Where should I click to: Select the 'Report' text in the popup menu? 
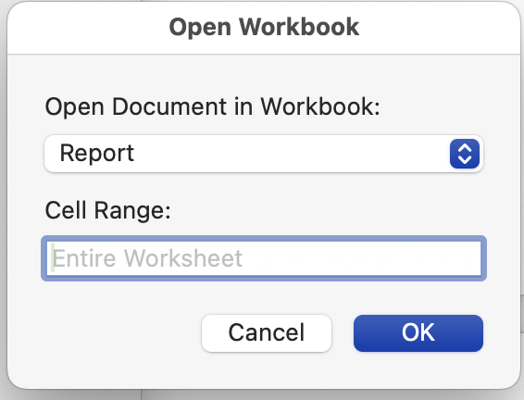(97, 153)
